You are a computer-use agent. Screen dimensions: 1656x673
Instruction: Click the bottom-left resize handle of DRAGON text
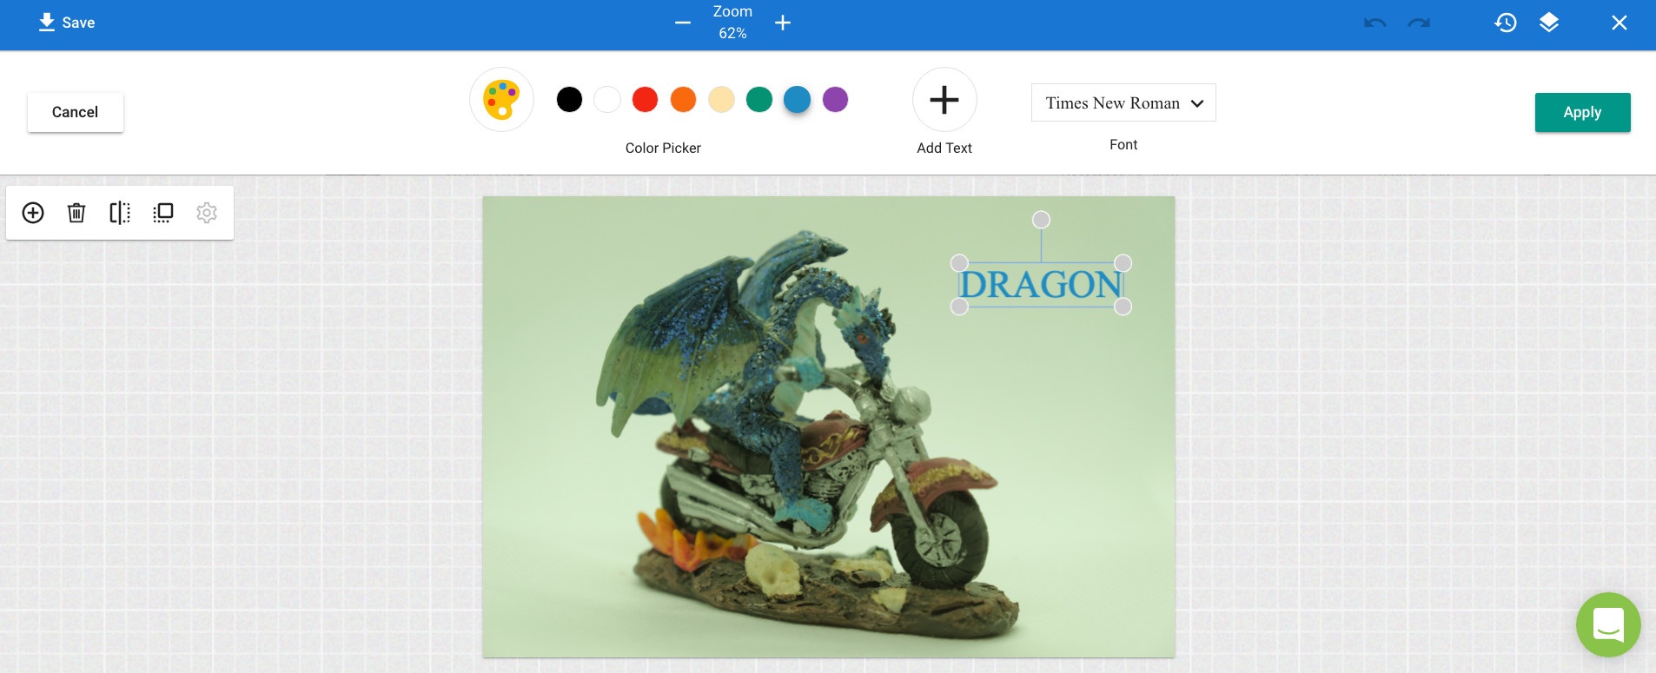pos(959,307)
